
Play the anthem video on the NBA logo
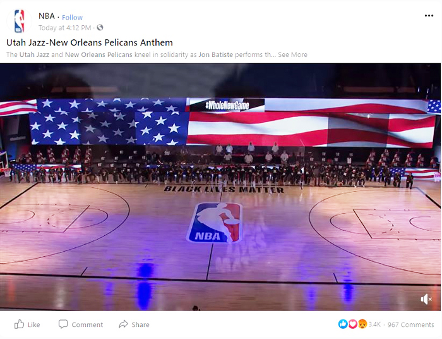tap(214, 223)
